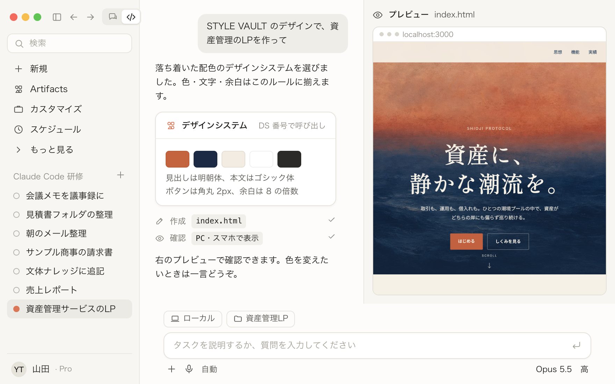This screenshot has height=384, width=615.
Task: Pick the beige color swatch
Action: (x=233, y=159)
